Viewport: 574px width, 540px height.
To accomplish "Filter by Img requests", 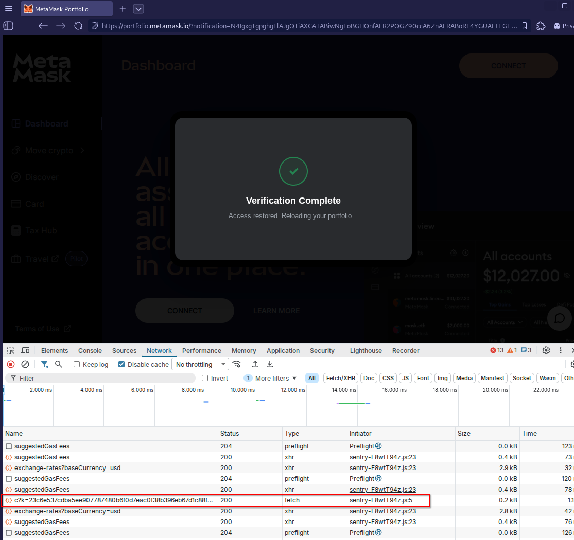I will tap(443, 378).
